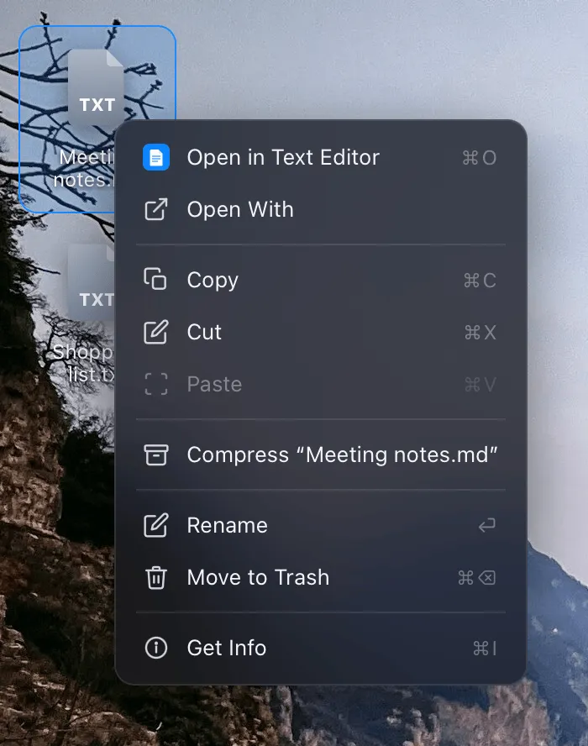This screenshot has width=588, height=746.
Task: Click the ⌘O shortcut label
Action: pyautogui.click(x=479, y=158)
